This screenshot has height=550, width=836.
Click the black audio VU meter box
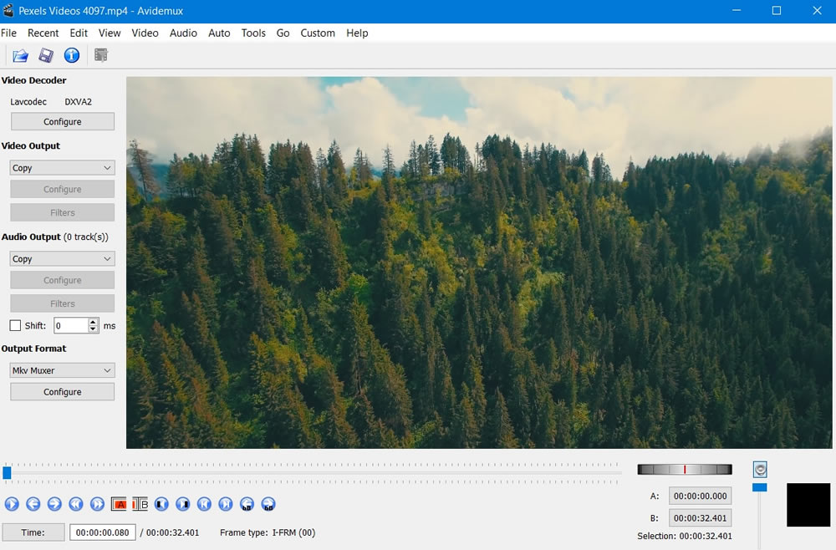click(x=808, y=505)
